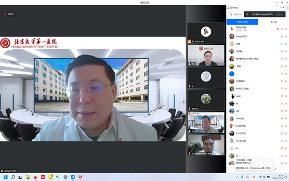The image size is (289, 181).
Task: Unmute the muted microphone for cacili
Action: tap(282, 96)
